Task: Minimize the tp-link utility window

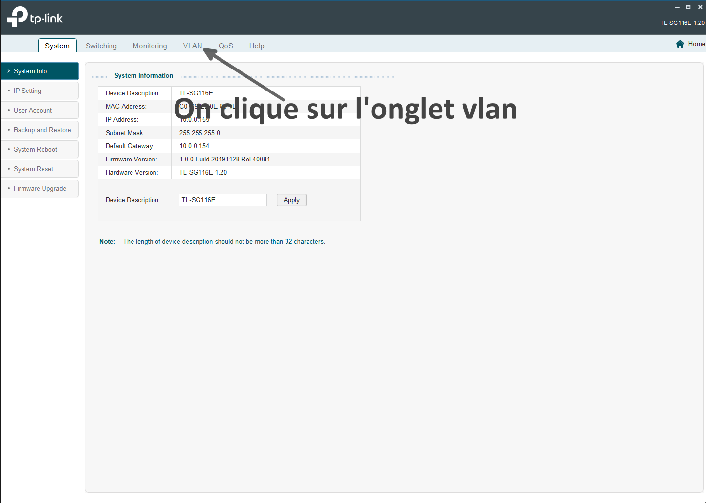Action: tap(677, 7)
